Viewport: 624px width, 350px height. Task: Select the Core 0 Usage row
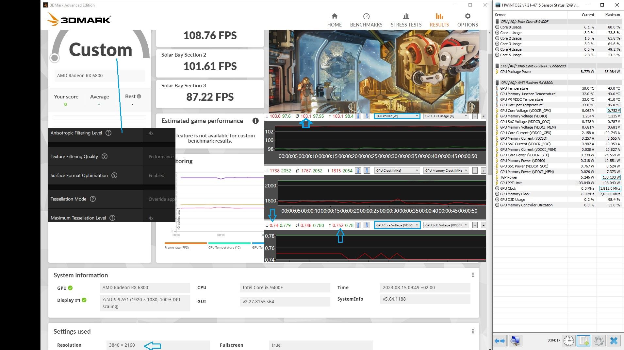point(557,27)
